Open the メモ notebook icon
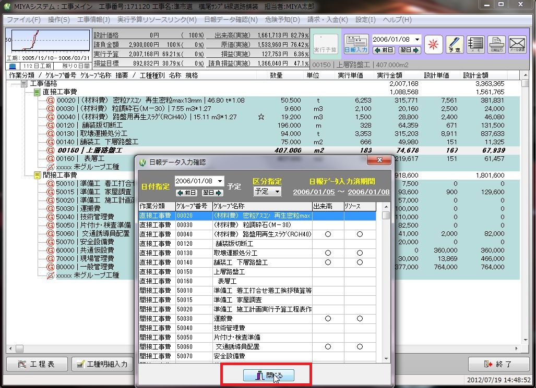The height and width of the screenshot is (388, 536). (475, 44)
